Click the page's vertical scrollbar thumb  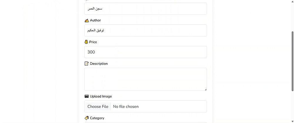click(x=293, y=61)
